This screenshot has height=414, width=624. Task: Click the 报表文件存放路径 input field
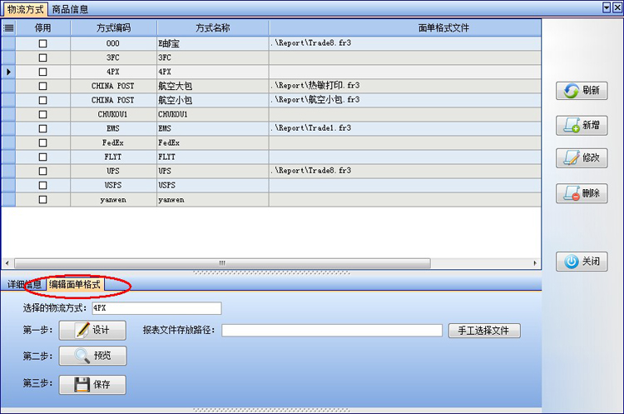[332, 331]
